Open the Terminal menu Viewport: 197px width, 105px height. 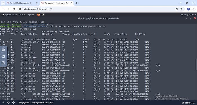(x=33, y=22)
